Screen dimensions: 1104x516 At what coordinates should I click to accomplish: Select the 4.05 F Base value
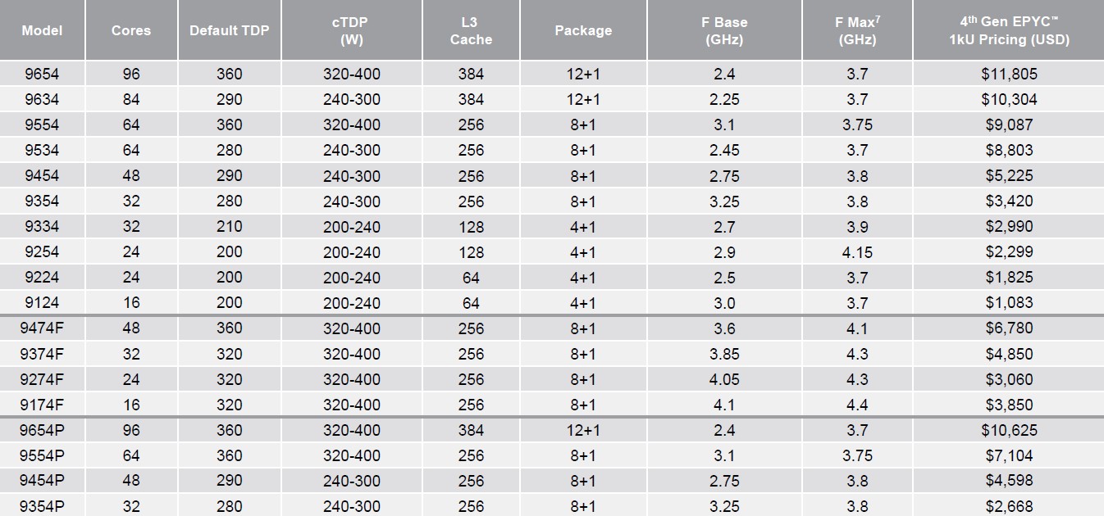click(x=724, y=379)
